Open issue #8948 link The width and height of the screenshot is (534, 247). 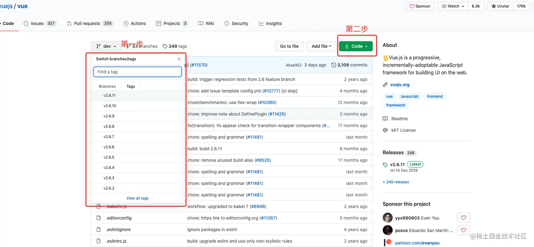point(258,206)
